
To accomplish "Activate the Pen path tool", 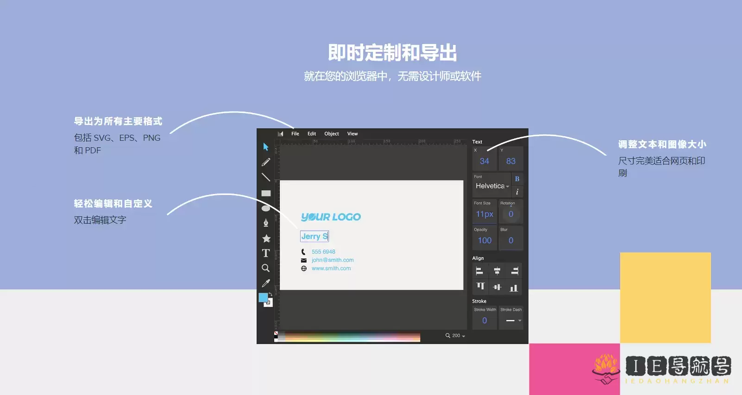I will [266, 223].
